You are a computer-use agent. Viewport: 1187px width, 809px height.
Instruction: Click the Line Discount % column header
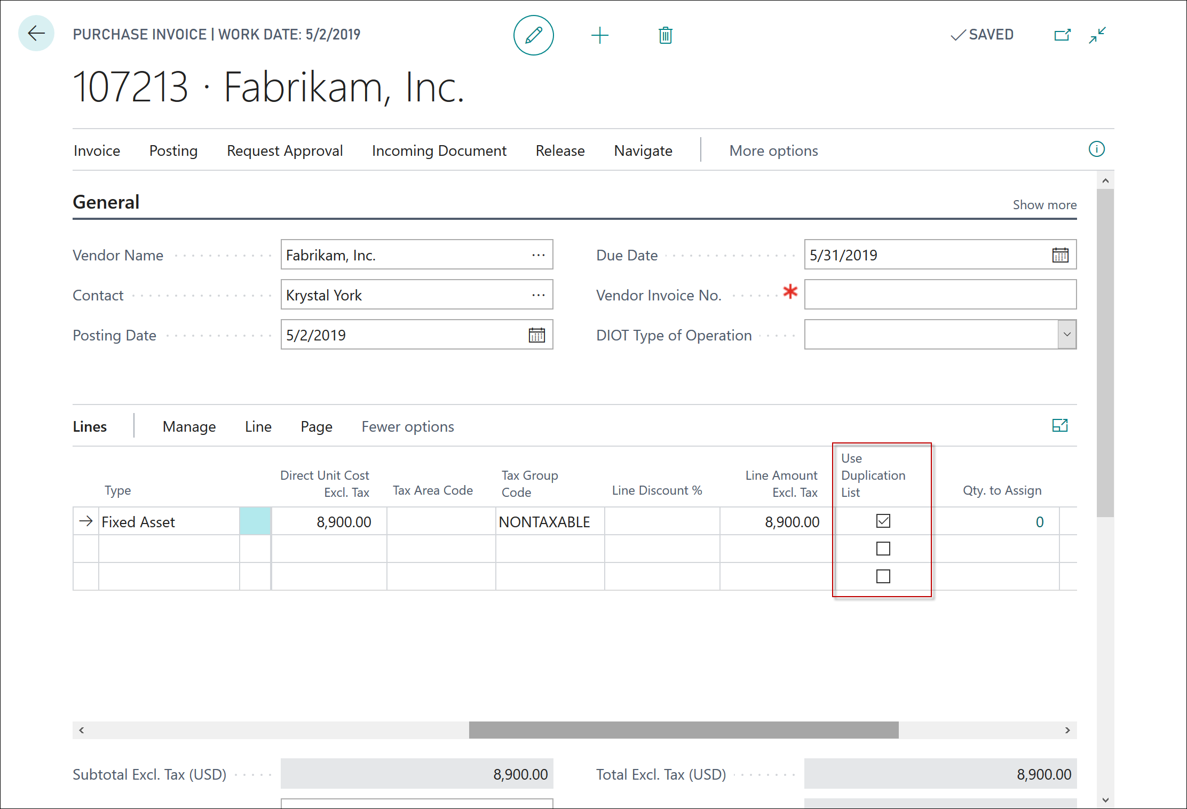(x=657, y=490)
